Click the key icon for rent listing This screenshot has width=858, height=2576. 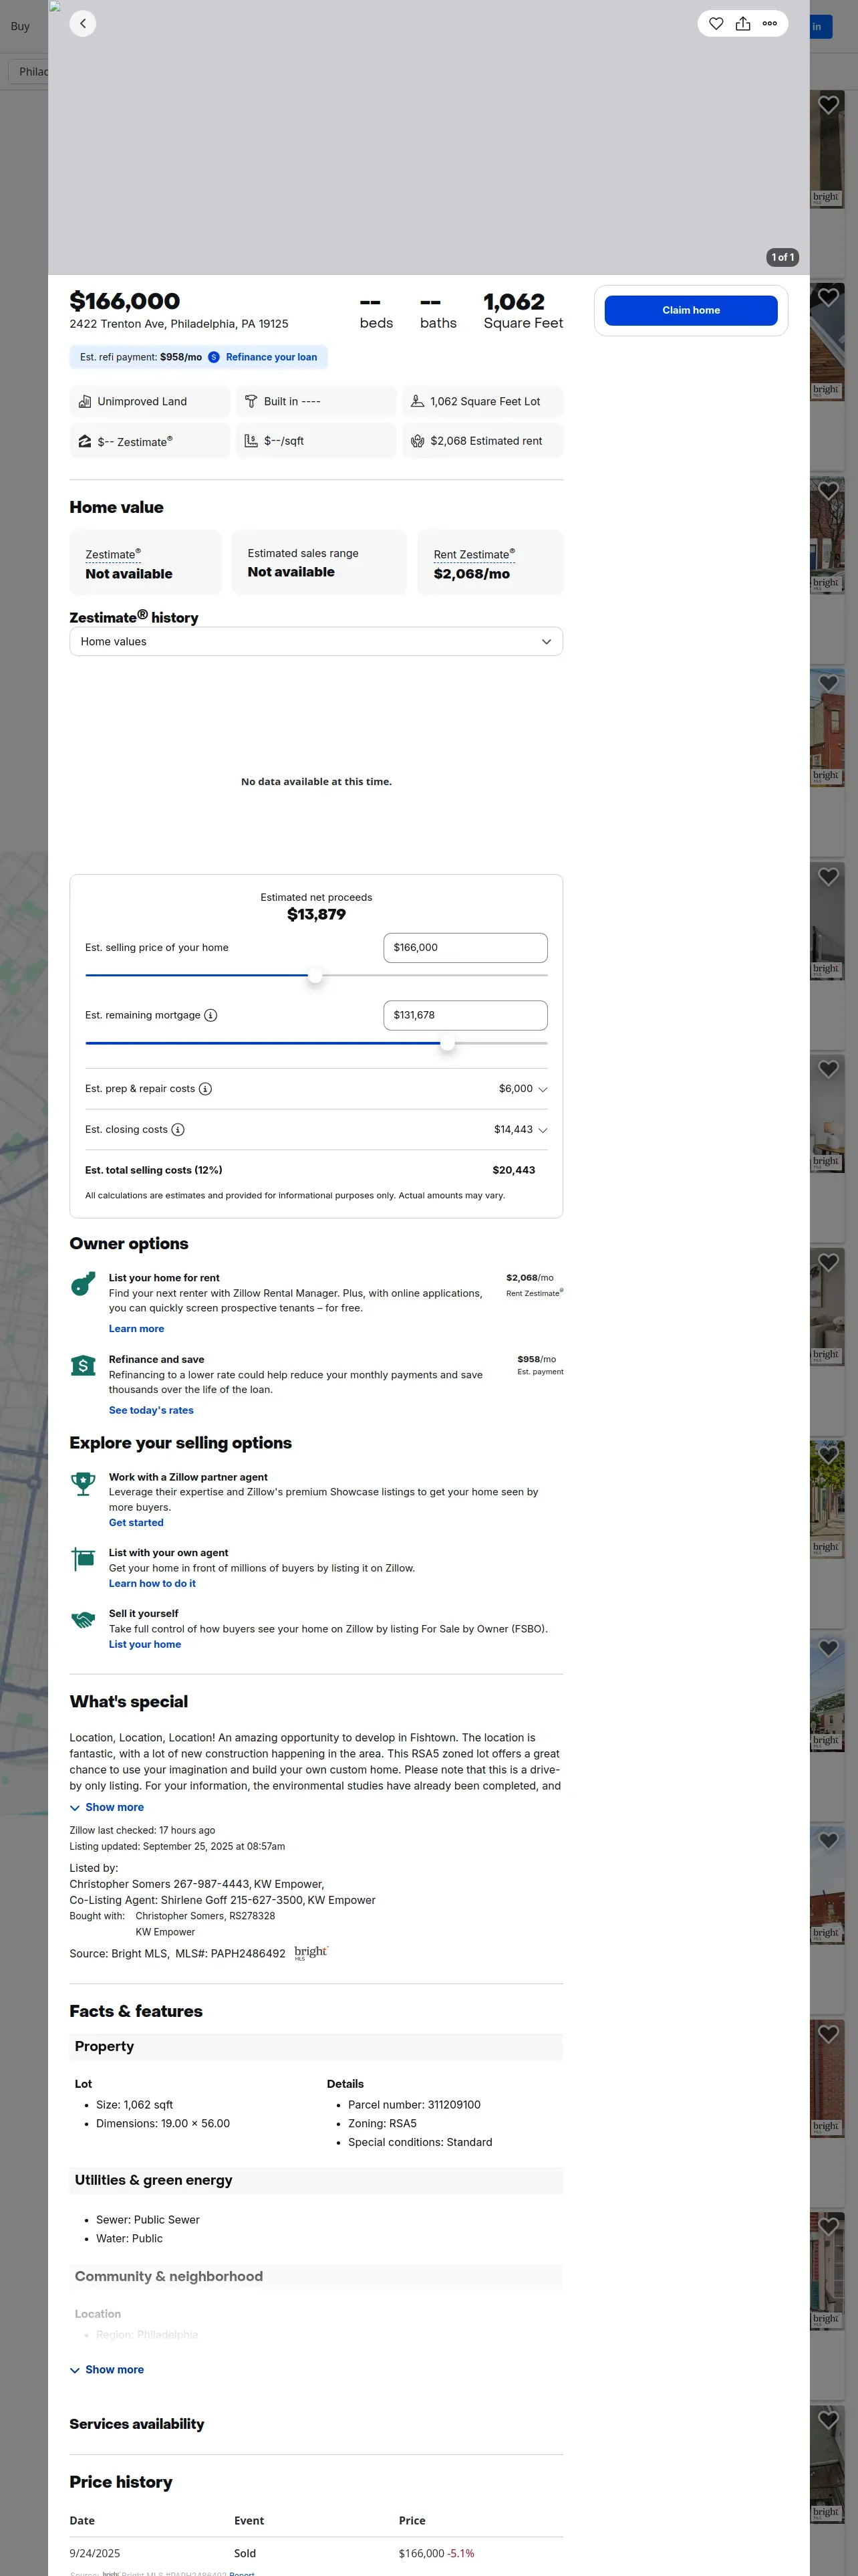click(x=83, y=1284)
